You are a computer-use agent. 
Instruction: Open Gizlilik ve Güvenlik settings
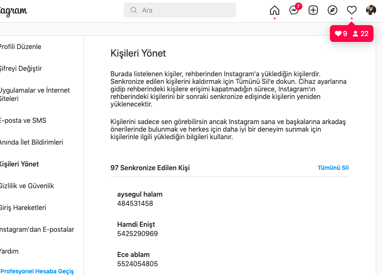[27, 186]
